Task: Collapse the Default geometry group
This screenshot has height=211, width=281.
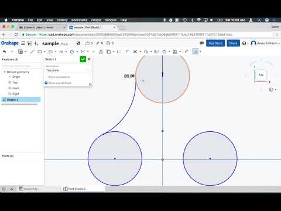Action: click(5, 72)
